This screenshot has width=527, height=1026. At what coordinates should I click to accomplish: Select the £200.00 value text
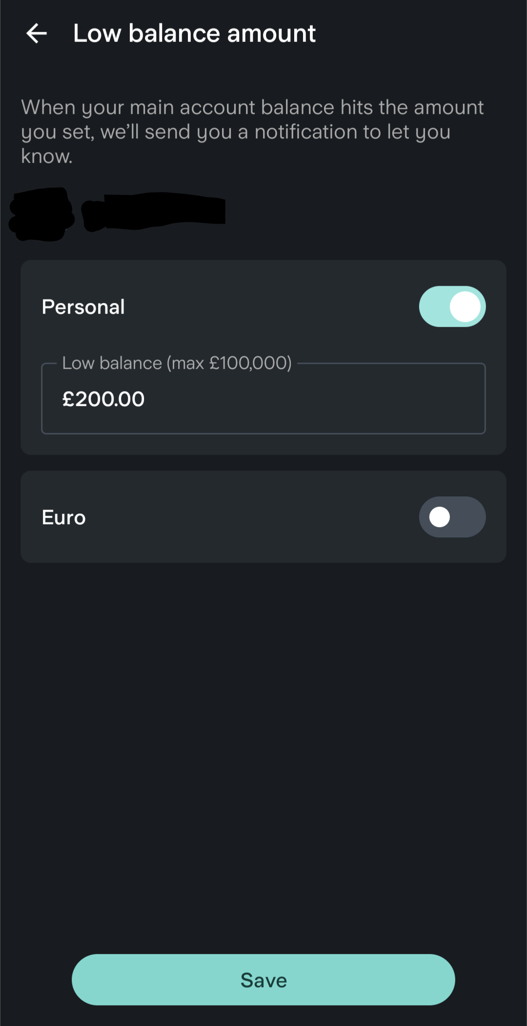click(103, 399)
